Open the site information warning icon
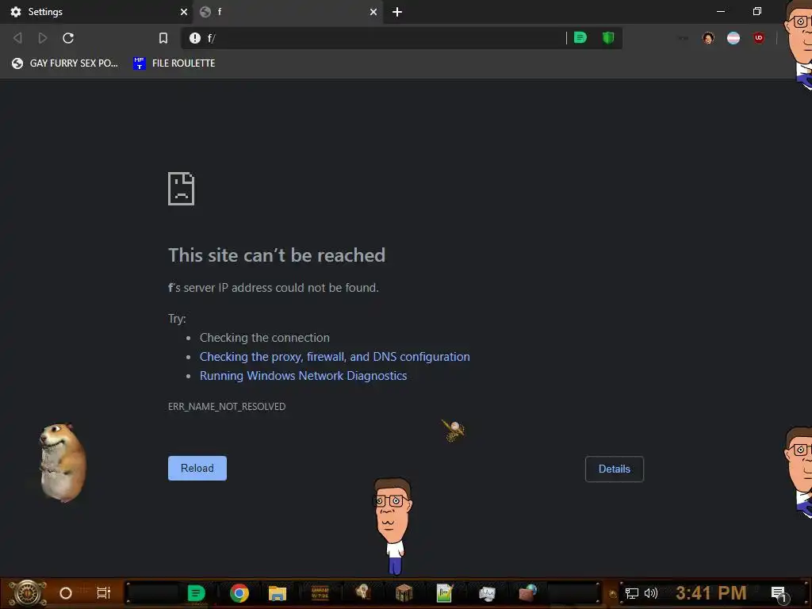The width and height of the screenshot is (812, 609). (195, 38)
